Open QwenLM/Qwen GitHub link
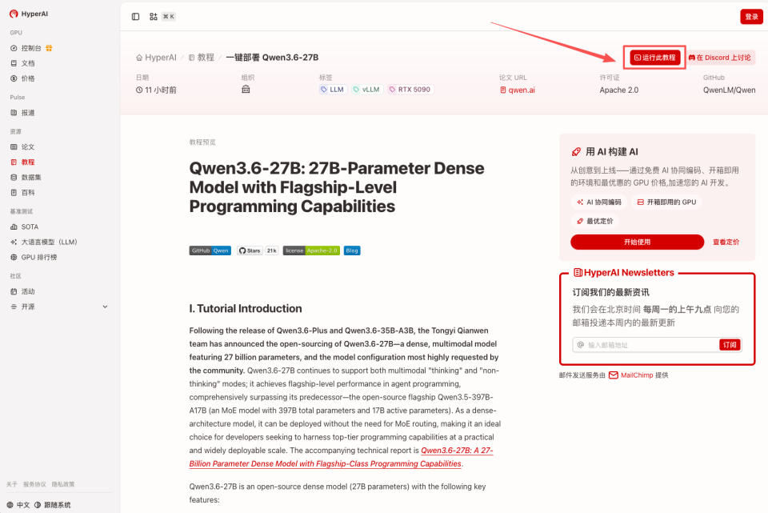This screenshot has height=513, width=768. 730,90
